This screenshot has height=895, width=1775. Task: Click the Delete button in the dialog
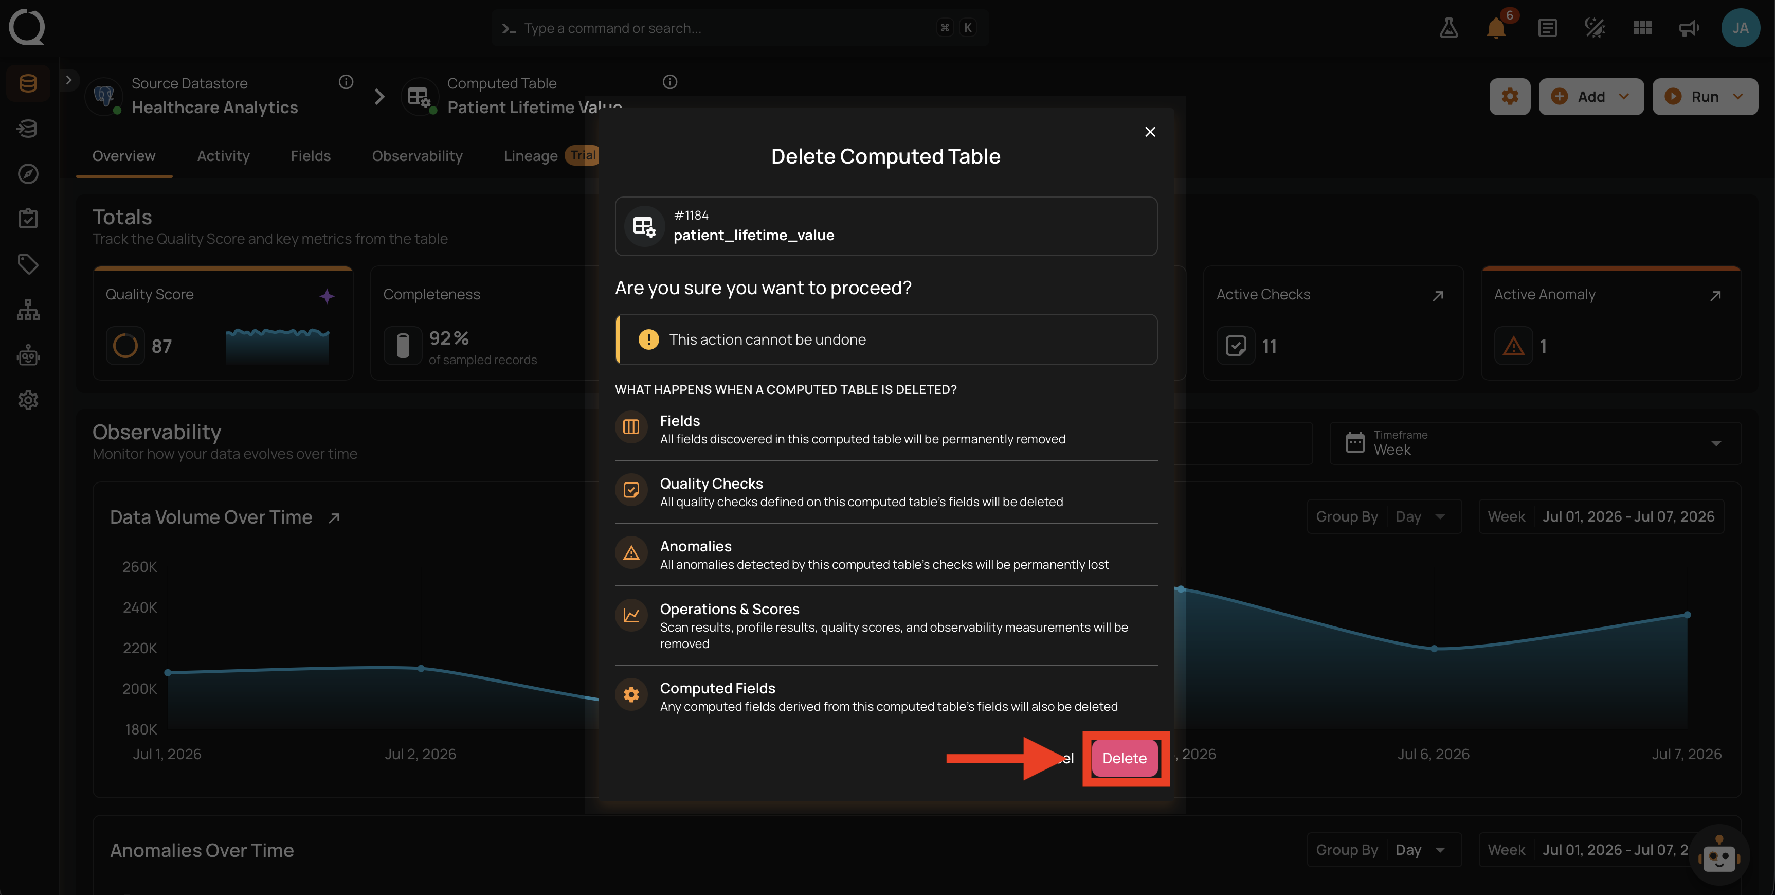coord(1124,758)
